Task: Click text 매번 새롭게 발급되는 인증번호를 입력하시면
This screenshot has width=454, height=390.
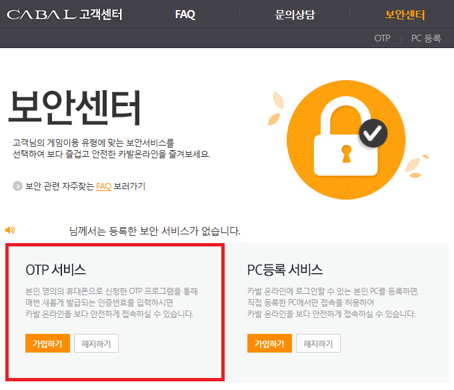Action: (99, 303)
